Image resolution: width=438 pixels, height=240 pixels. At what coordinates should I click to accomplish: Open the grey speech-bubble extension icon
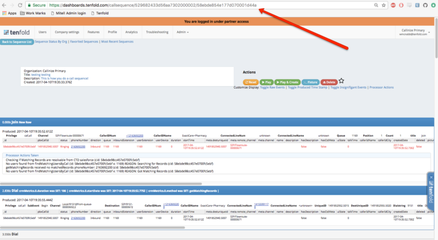(409, 5)
